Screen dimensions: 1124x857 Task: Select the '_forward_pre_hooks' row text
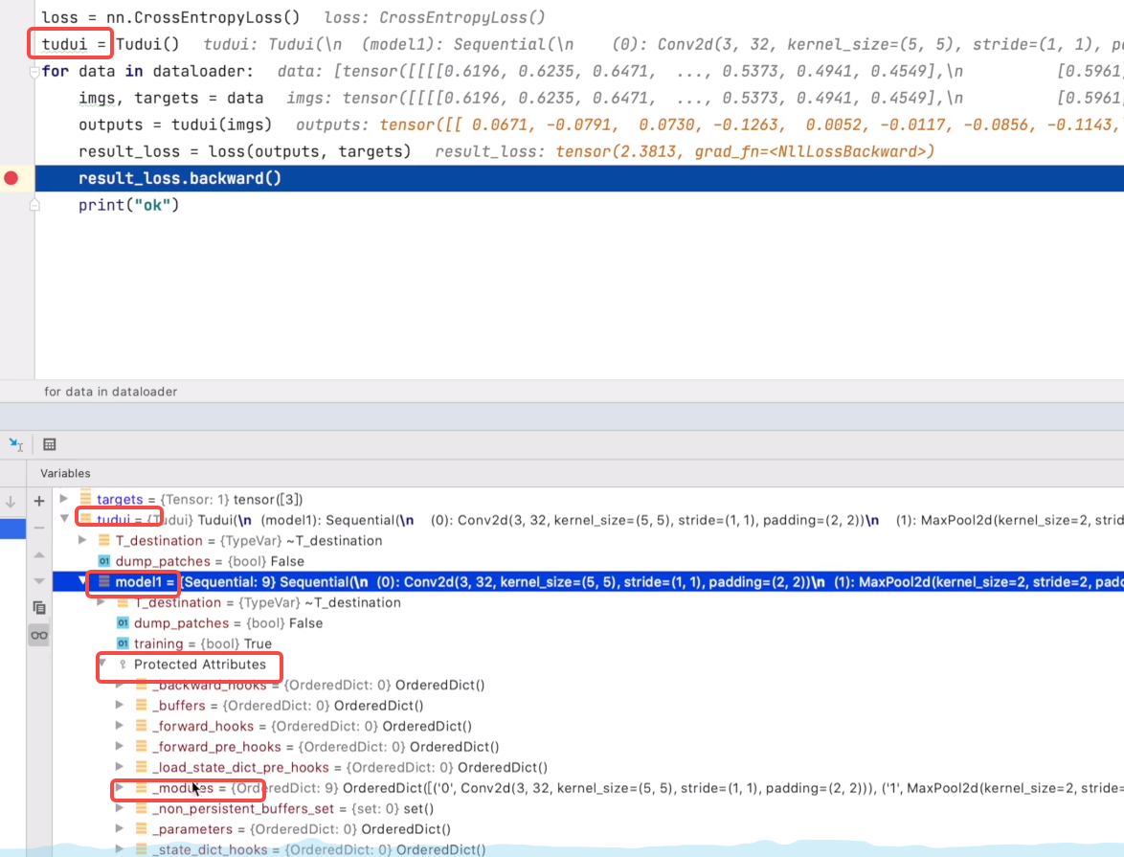(326, 747)
